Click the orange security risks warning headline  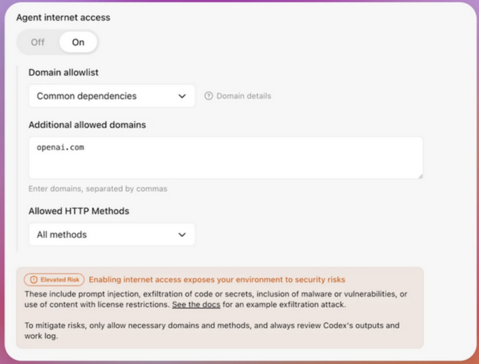[217, 280]
